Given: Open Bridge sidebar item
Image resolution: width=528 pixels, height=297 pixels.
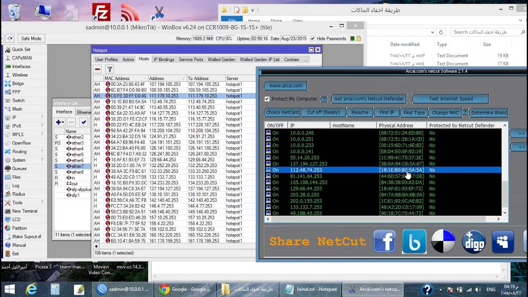Looking at the screenshot, I should pos(18,83).
